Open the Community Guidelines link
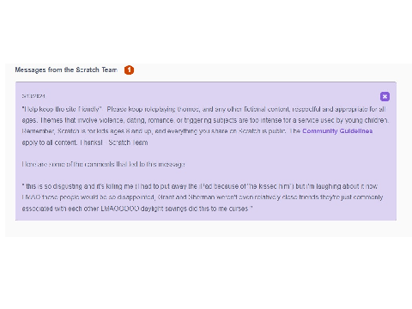Image resolution: width=412 pixels, height=309 pixels. pos(337,131)
